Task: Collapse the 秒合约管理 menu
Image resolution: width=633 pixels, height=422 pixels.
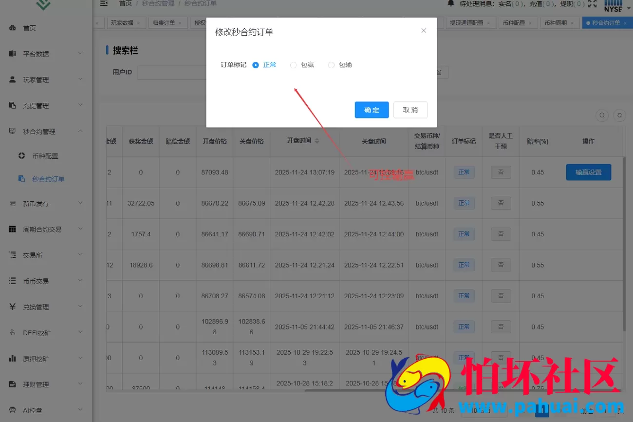Action: click(x=80, y=131)
